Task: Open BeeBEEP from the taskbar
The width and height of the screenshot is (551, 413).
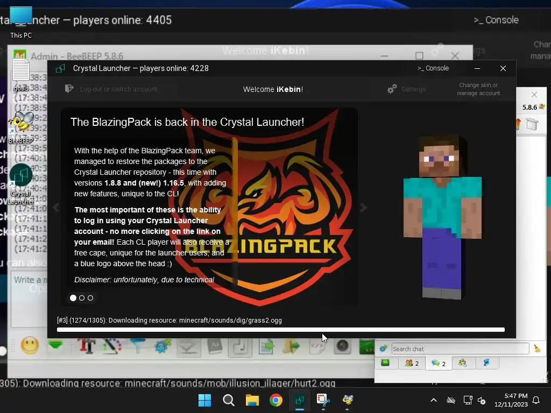Action: (x=347, y=400)
